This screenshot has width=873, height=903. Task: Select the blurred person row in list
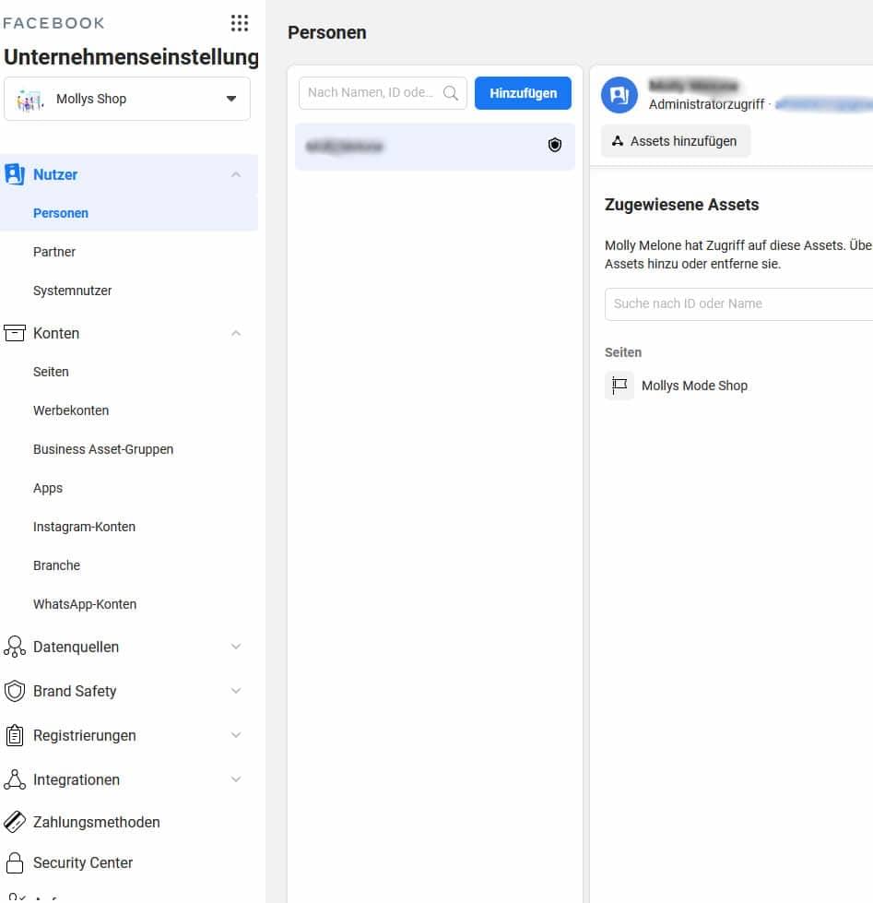click(434, 147)
